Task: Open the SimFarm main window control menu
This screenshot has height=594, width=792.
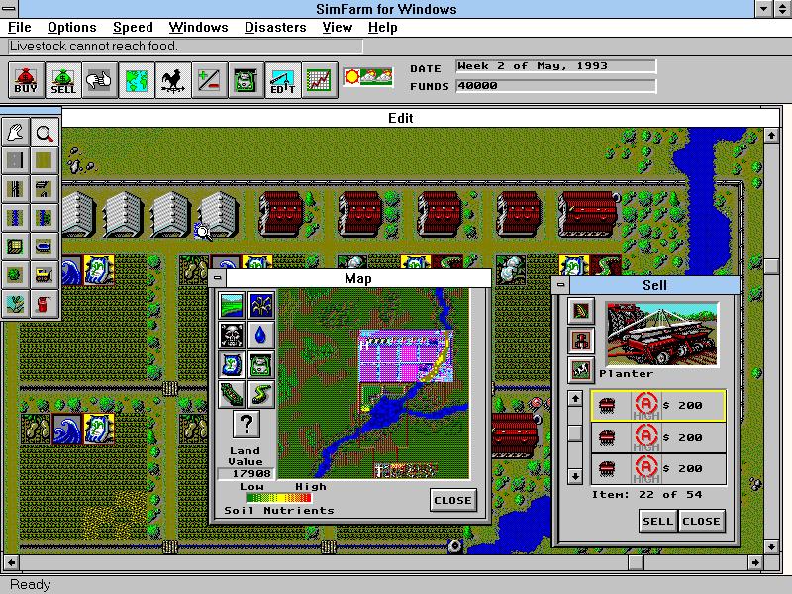Action: pyautogui.click(x=9, y=9)
